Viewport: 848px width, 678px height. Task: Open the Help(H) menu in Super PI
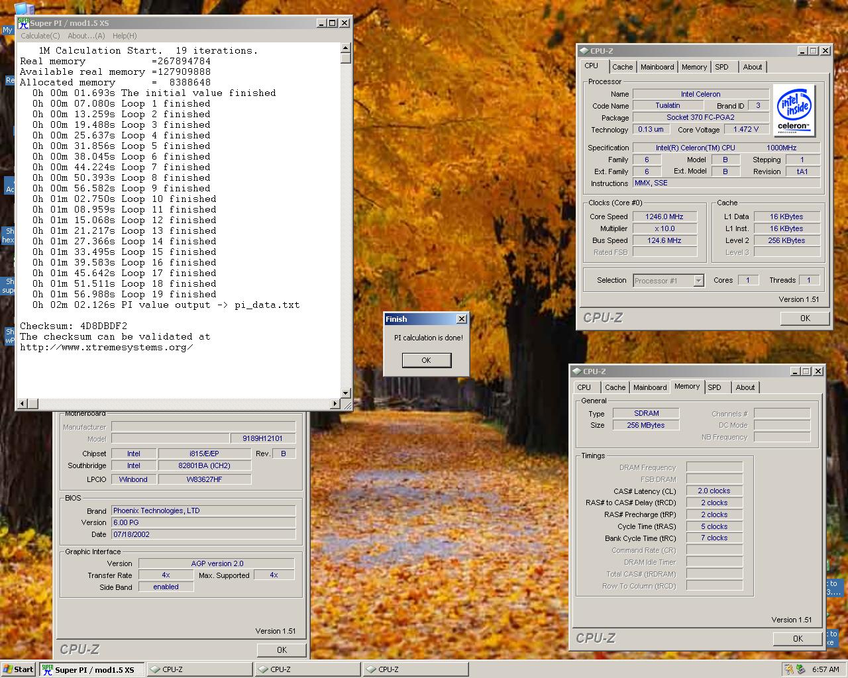125,36
